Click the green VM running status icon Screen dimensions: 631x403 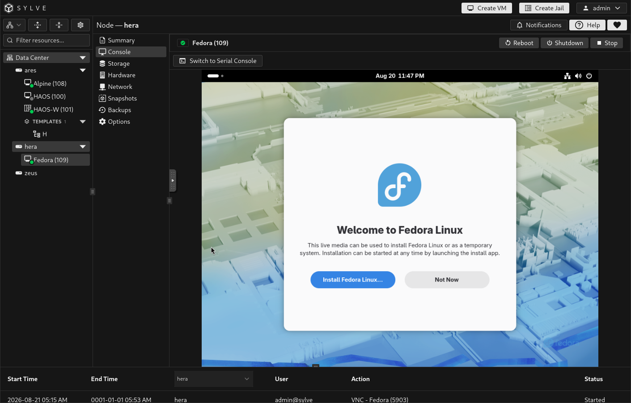(183, 43)
